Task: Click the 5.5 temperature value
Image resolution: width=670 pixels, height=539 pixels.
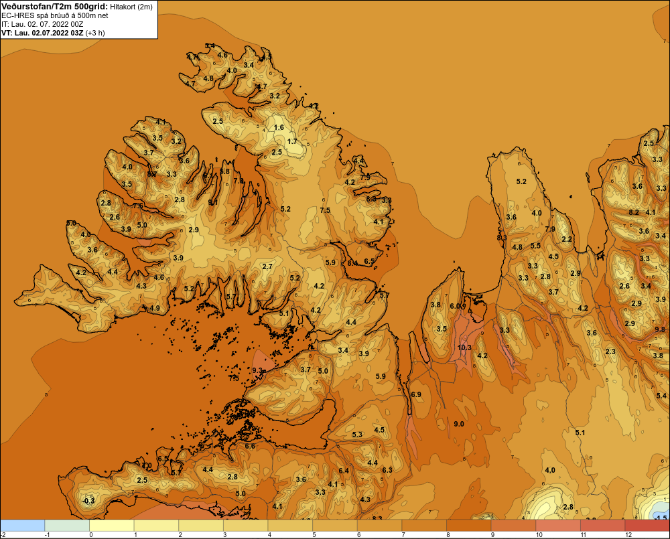Action: tap(535, 246)
